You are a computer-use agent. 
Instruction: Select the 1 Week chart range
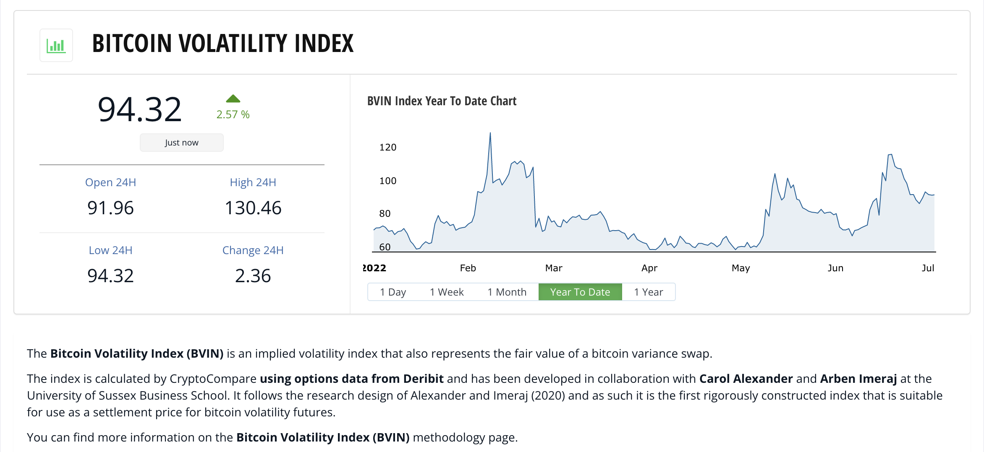click(447, 292)
